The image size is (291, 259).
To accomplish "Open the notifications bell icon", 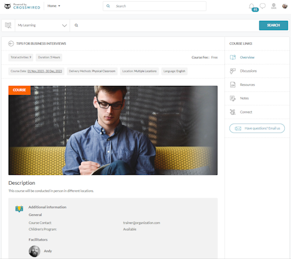I will coord(252,6).
